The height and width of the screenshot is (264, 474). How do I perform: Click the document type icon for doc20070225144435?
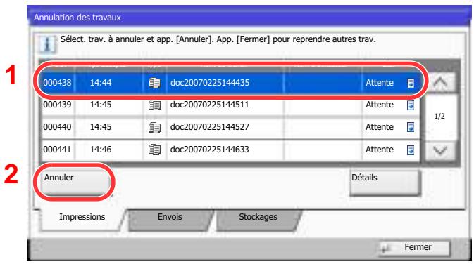(154, 83)
